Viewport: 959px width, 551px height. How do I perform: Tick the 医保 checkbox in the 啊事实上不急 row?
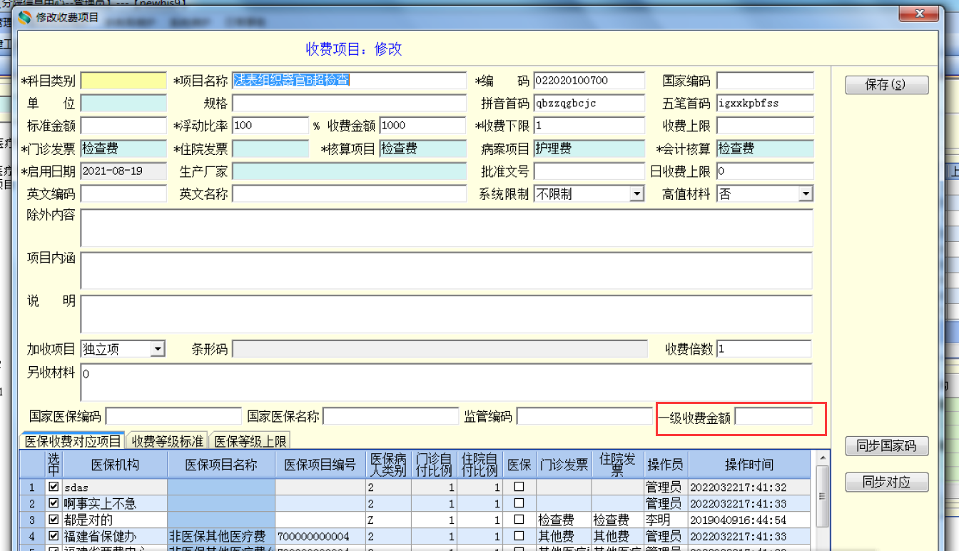point(519,503)
